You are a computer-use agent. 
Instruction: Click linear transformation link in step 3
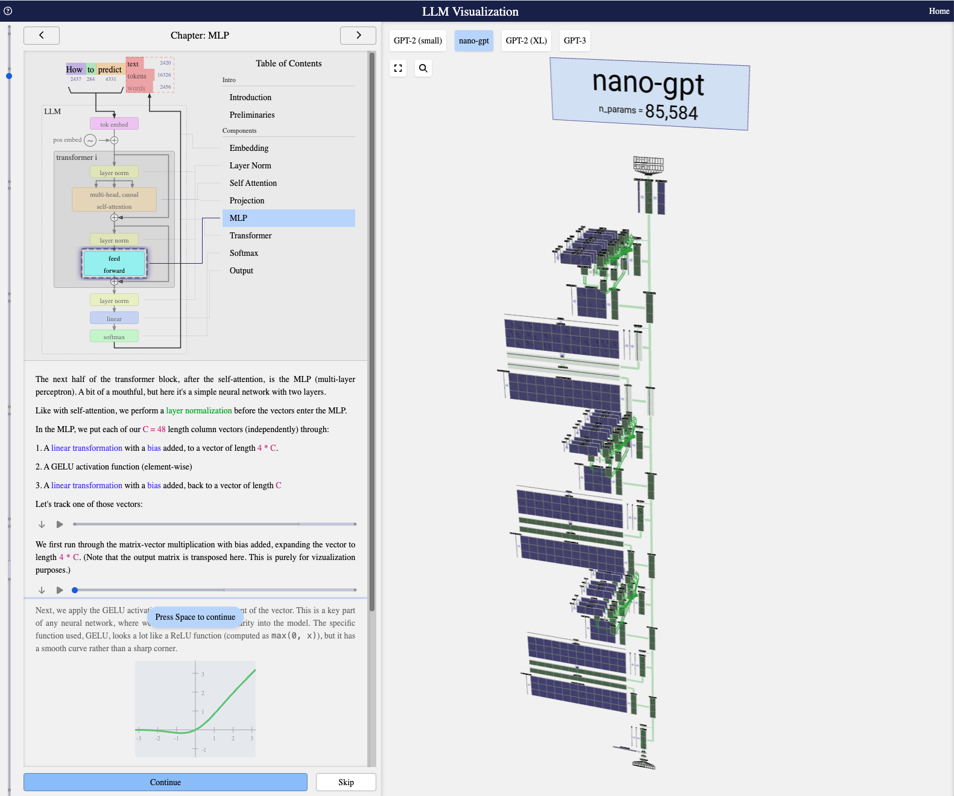pos(87,486)
